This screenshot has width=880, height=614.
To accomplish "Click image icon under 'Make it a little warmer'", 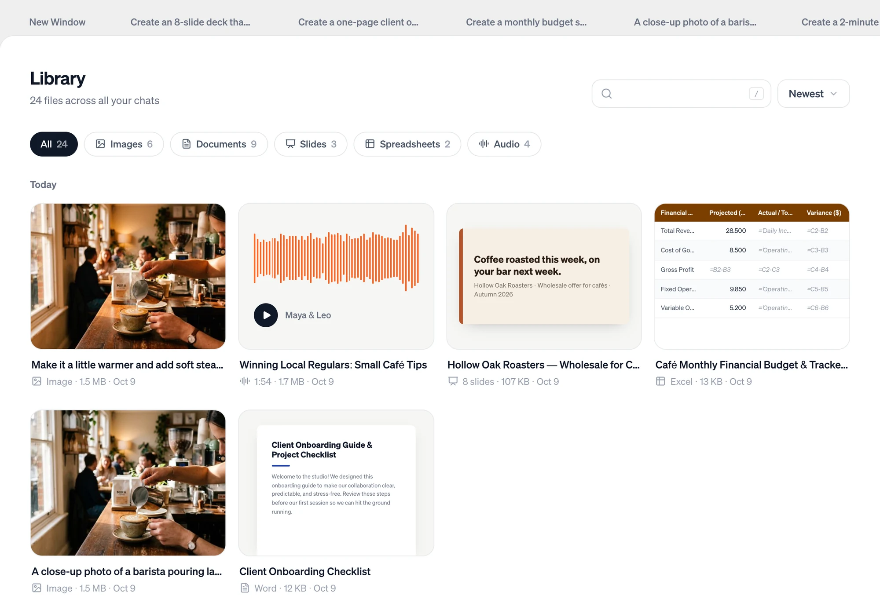I will pos(37,381).
